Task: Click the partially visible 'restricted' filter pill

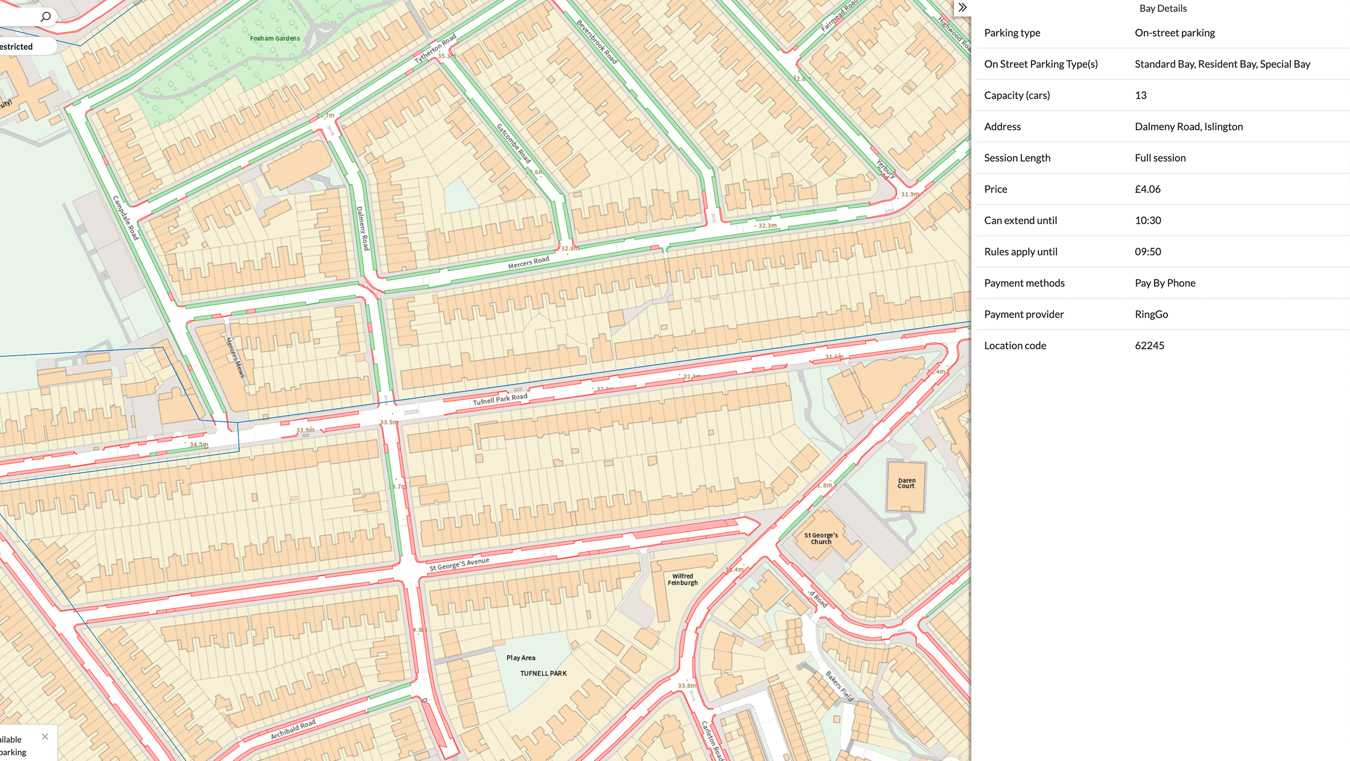Action: (22, 46)
